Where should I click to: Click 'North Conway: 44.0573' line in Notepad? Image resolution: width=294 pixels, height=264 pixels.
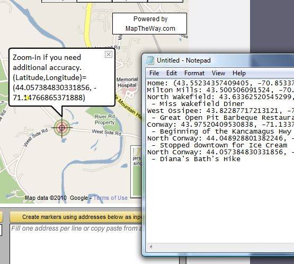coord(220,152)
